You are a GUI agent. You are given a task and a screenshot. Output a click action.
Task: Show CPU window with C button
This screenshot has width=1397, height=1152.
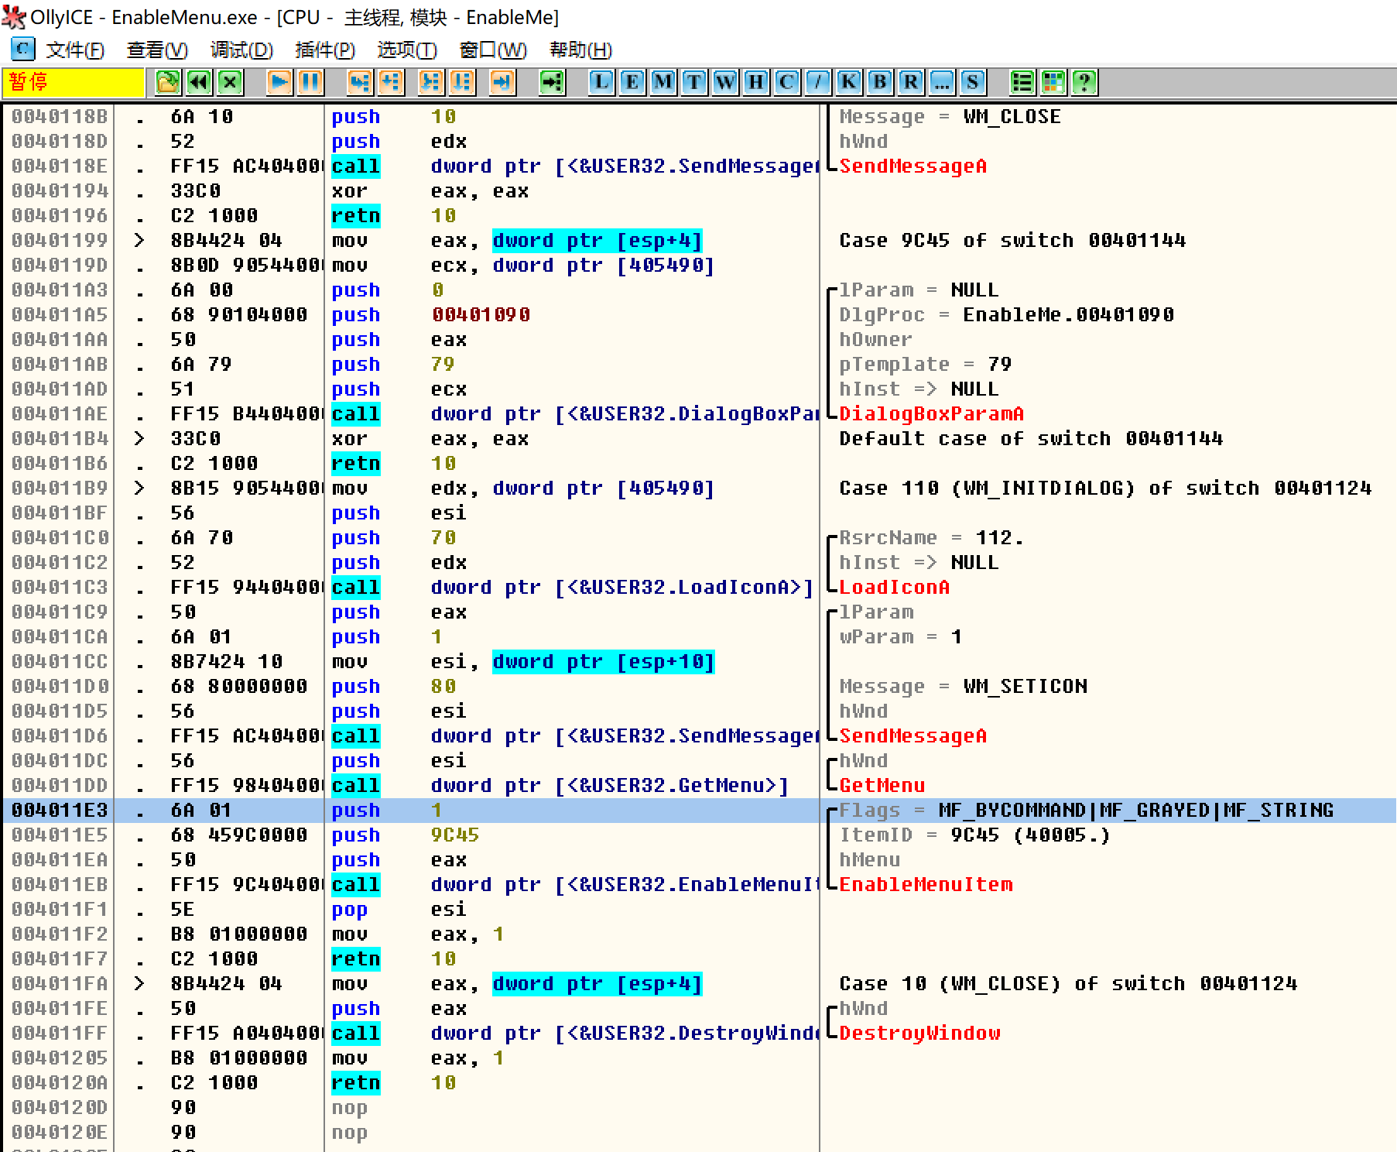[x=787, y=82]
